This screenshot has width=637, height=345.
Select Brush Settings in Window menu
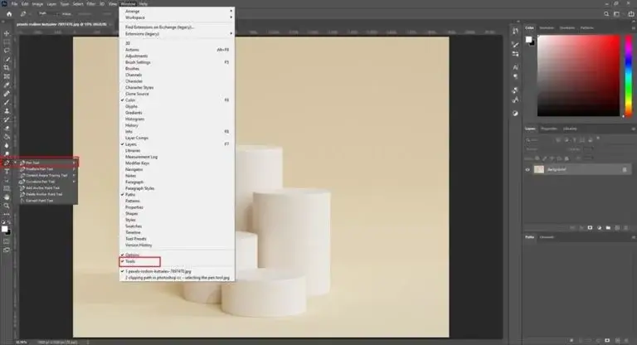click(177, 62)
